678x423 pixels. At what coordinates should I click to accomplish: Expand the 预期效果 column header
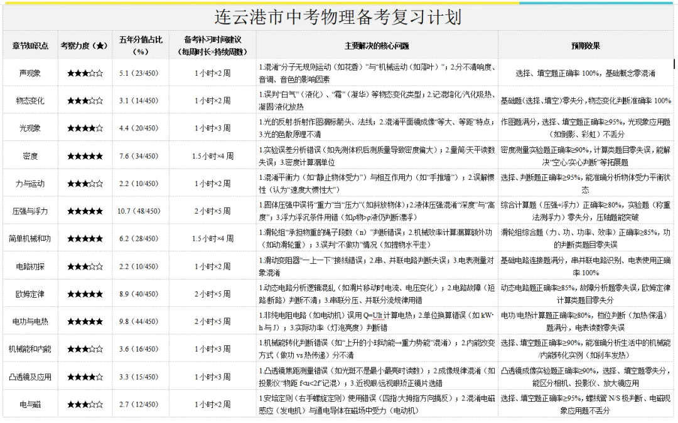(586, 44)
